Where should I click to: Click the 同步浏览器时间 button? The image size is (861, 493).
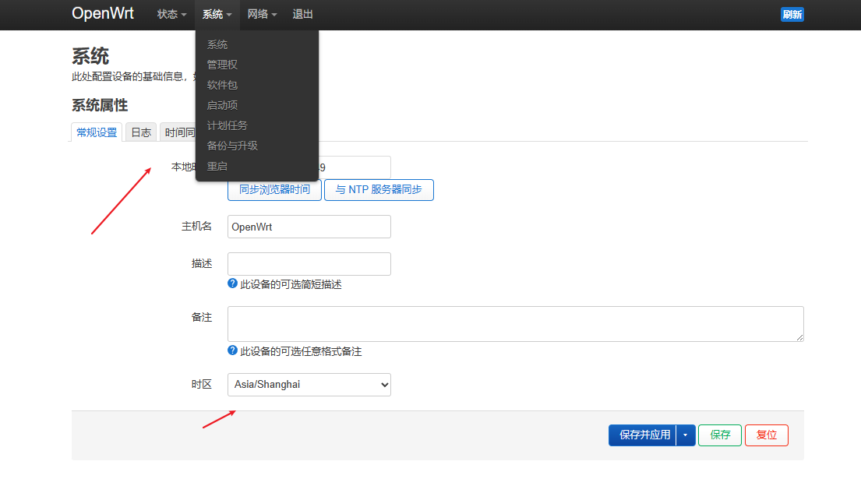pyautogui.click(x=274, y=189)
